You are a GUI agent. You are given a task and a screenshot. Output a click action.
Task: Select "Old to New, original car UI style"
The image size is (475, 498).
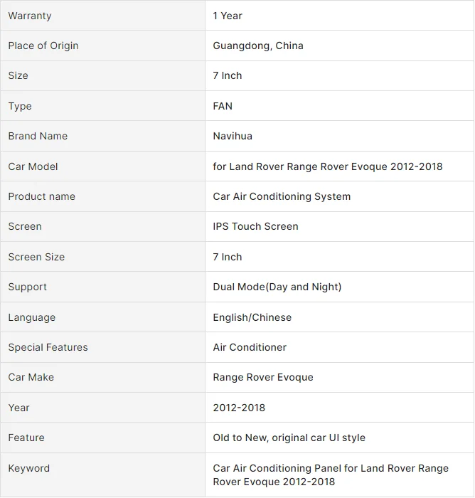(289, 438)
